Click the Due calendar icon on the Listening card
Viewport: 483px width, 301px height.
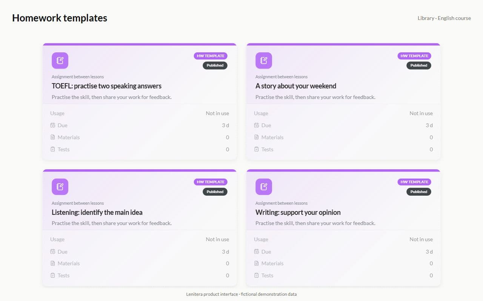point(53,252)
